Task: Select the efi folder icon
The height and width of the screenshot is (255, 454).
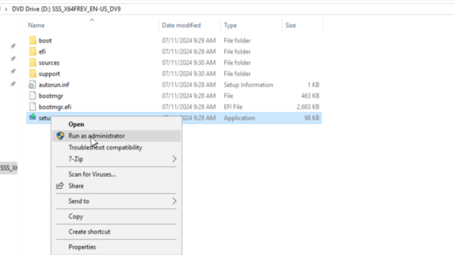Action: 33,52
